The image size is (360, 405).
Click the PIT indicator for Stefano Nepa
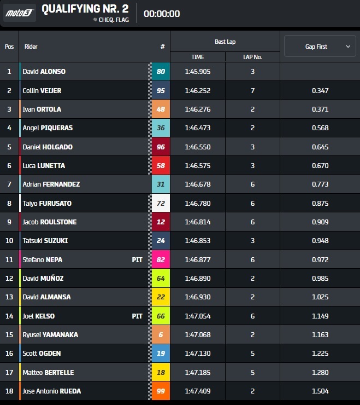(137, 260)
